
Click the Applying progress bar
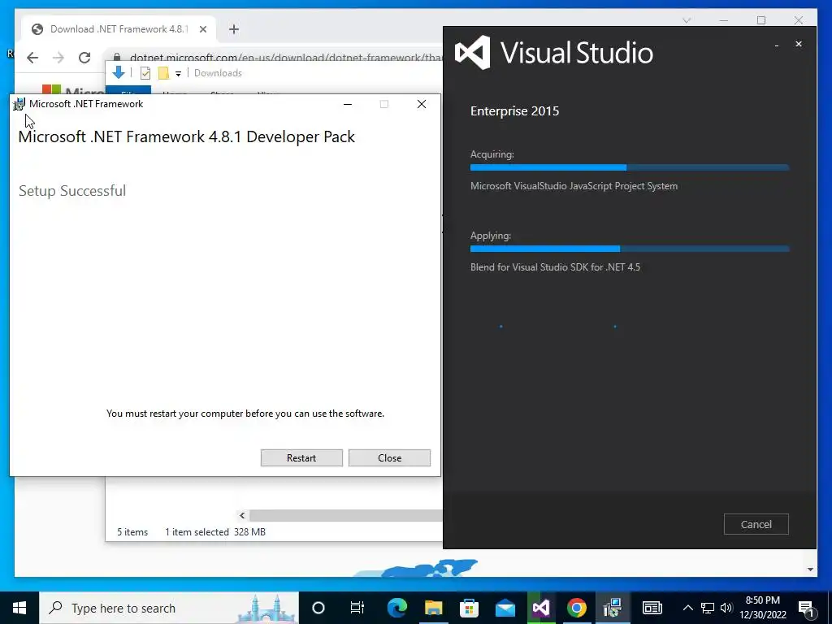pos(630,249)
